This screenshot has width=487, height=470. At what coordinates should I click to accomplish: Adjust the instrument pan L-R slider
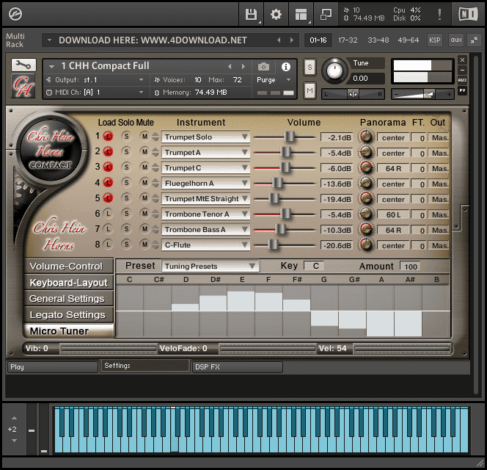(353, 94)
